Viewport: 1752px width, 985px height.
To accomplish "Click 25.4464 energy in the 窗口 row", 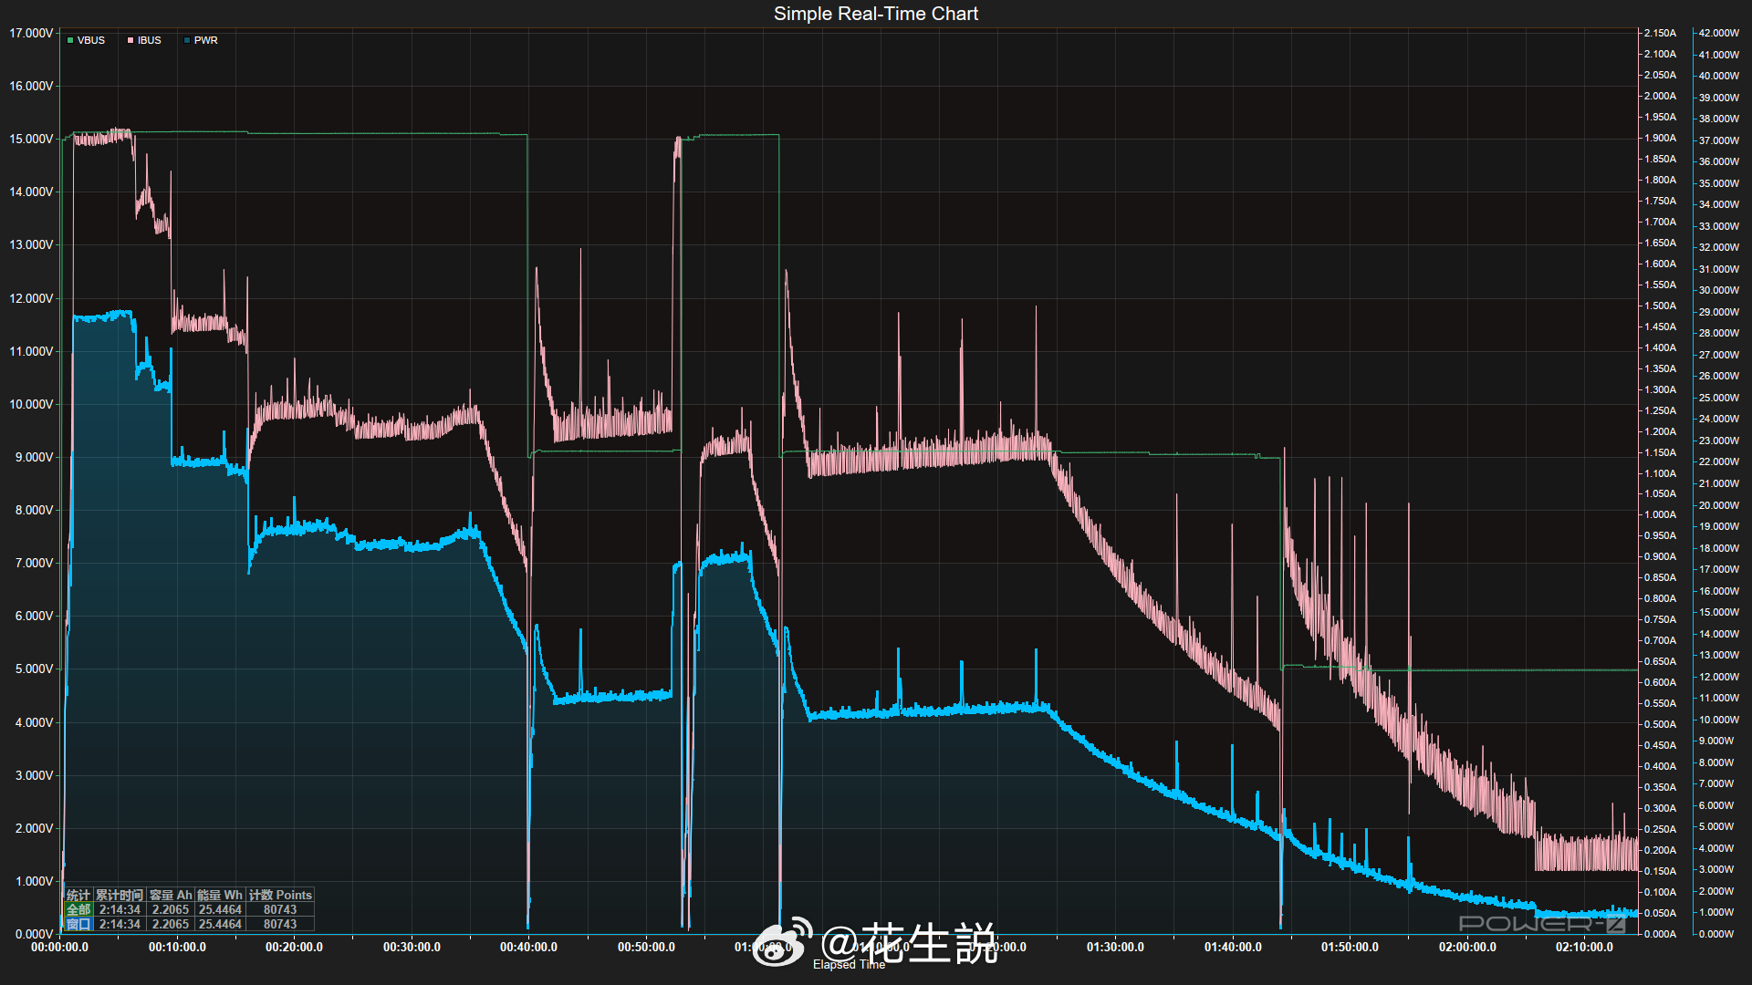I will (x=220, y=924).
